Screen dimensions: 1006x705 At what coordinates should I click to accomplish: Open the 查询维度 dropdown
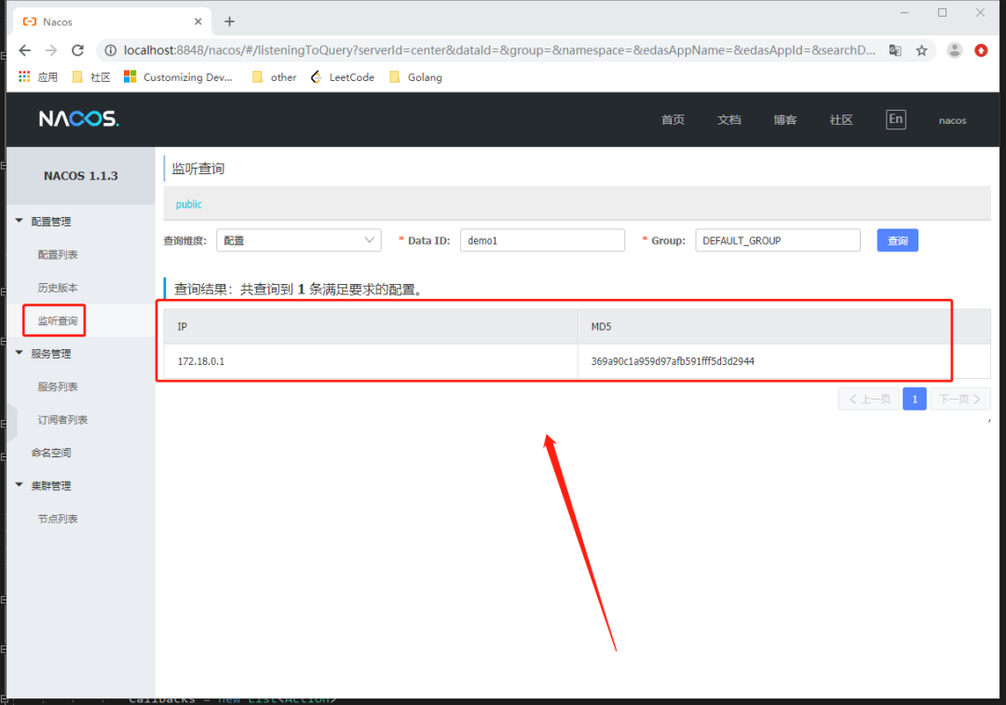[298, 240]
